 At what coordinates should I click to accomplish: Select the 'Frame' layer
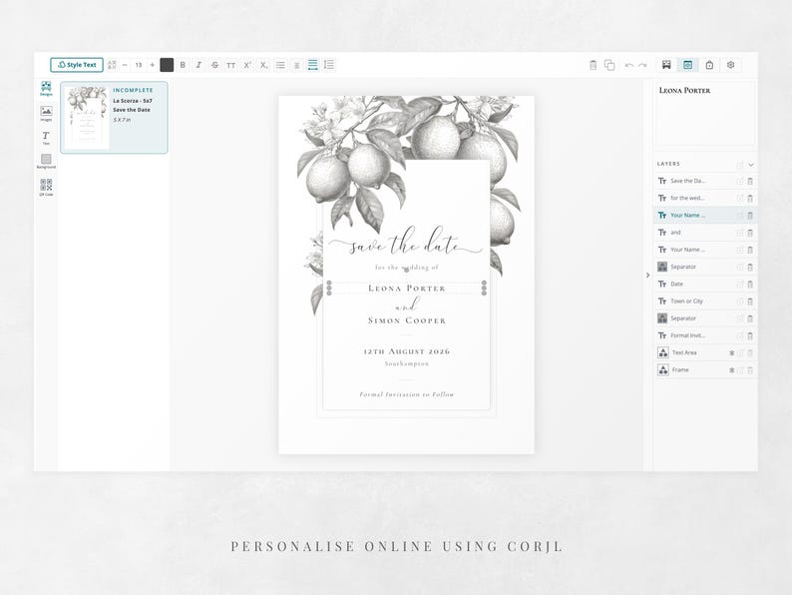point(705,369)
